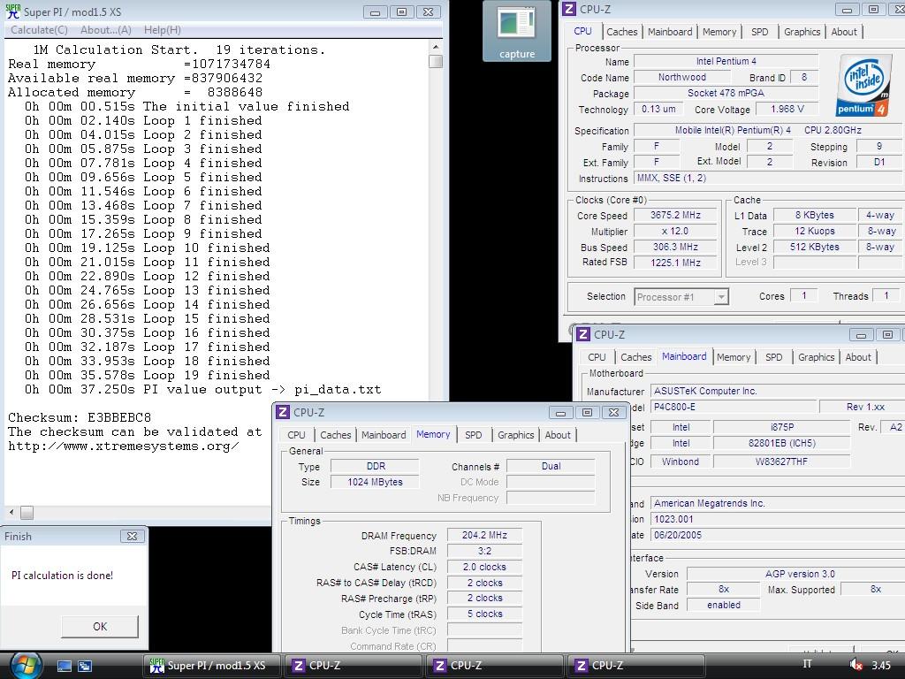This screenshot has width=905, height=679.
Task: Click the IT language indicator
Action: point(807,664)
